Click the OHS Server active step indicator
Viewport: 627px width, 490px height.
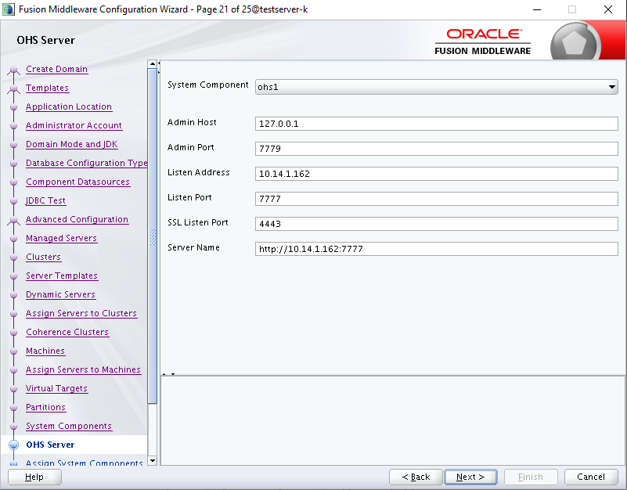pyautogui.click(x=13, y=445)
